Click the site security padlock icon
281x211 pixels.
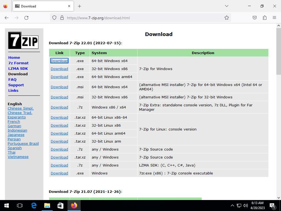coord(62,18)
